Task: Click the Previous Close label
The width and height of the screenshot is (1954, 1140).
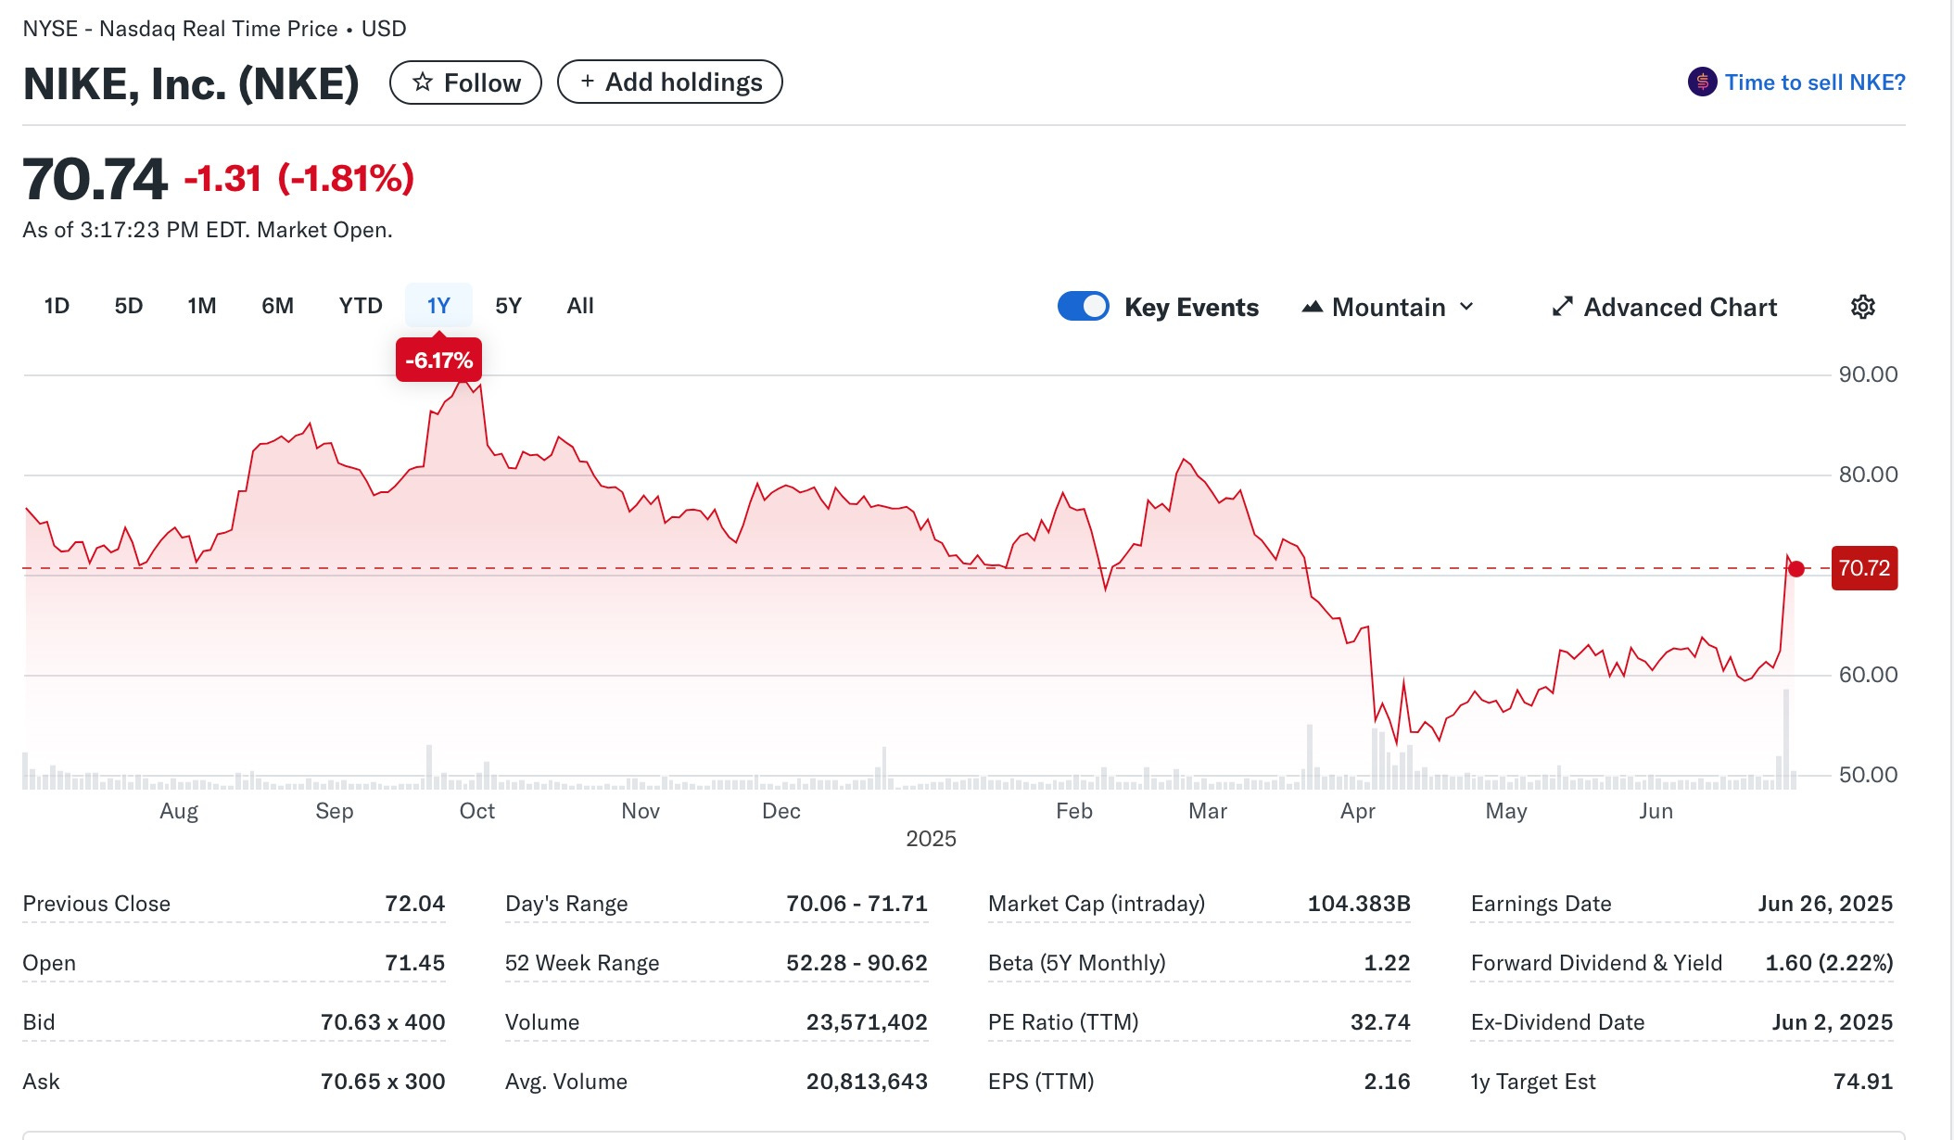Action: pos(96,904)
